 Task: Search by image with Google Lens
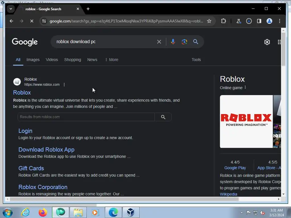point(184,42)
